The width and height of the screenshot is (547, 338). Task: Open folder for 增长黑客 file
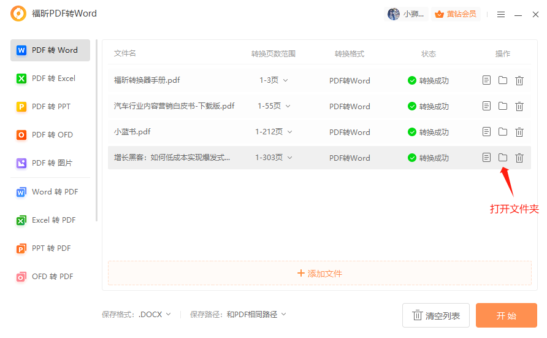[503, 158]
